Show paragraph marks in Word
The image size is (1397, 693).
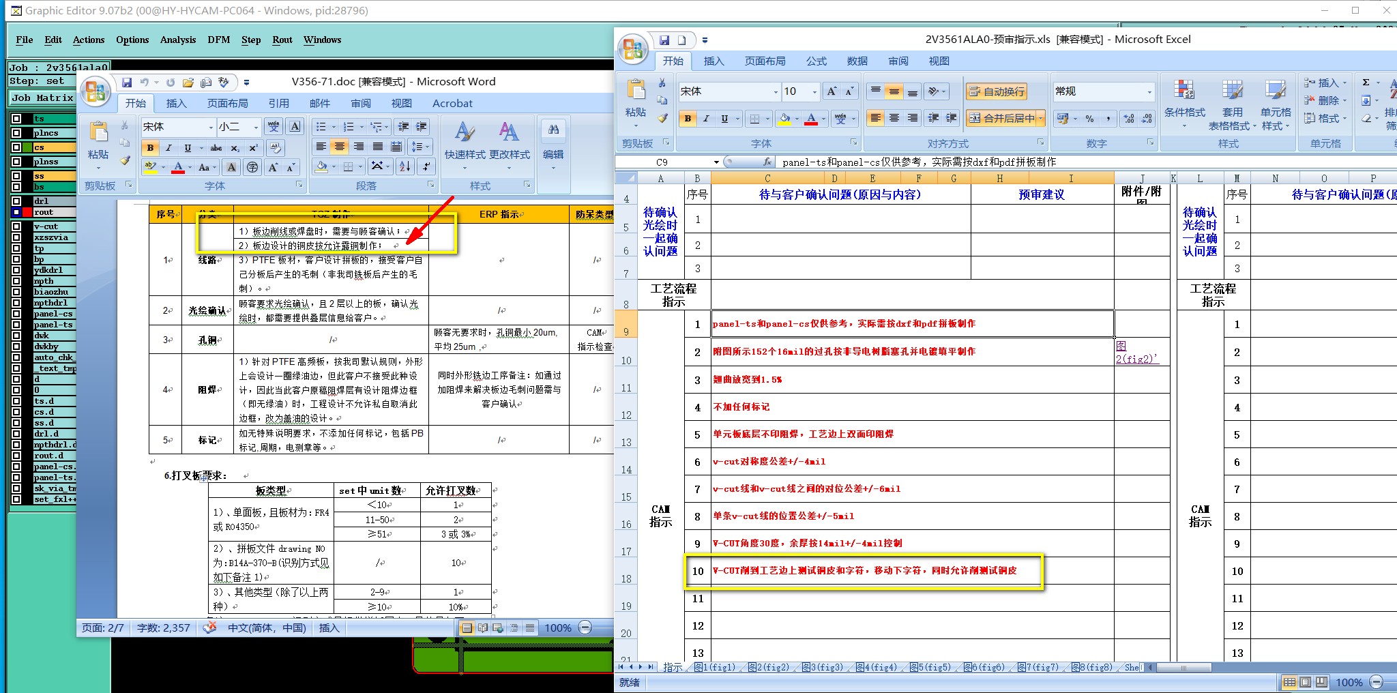(426, 166)
